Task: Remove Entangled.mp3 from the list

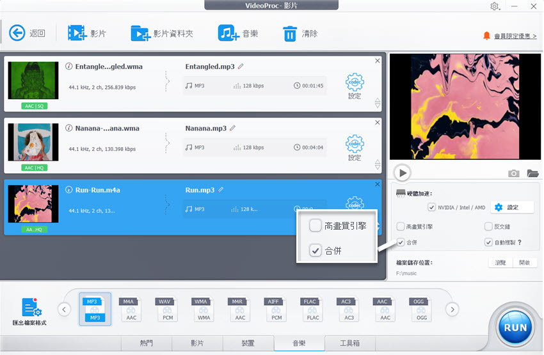Action: 378,61
